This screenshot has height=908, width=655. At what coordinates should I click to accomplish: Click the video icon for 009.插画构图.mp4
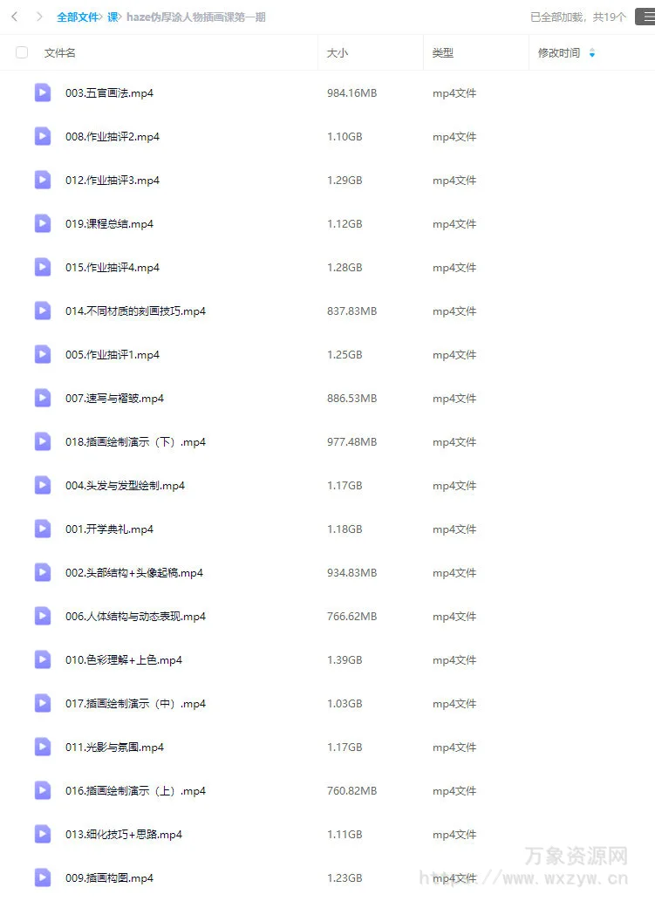[42, 877]
